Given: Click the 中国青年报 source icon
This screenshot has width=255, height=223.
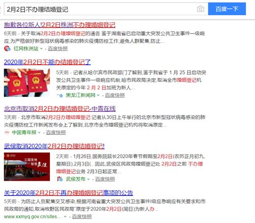Looking at the screenshot, I should (x=7, y=132).
